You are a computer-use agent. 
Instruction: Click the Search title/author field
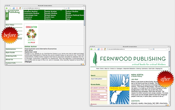click(x=99, y=79)
